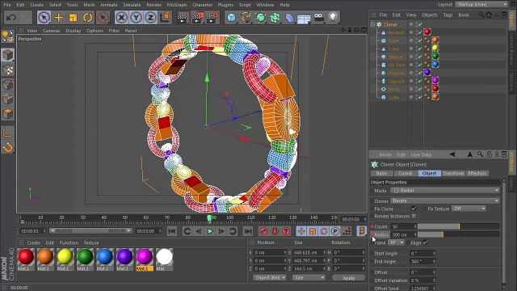517x291 pixels.
Task: Click the Apply button
Action: 348,278
